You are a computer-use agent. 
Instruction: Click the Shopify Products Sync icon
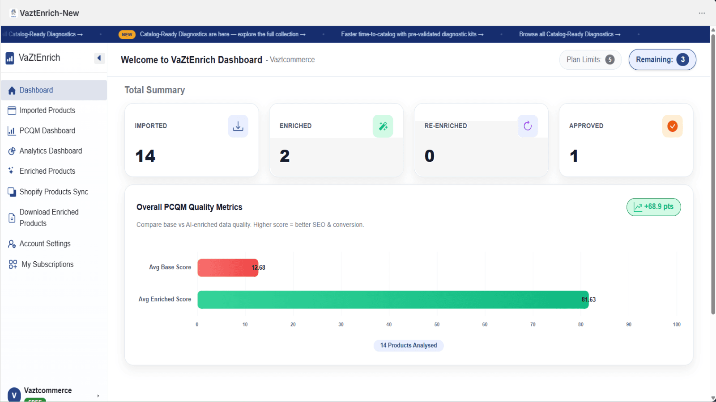tap(12, 192)
